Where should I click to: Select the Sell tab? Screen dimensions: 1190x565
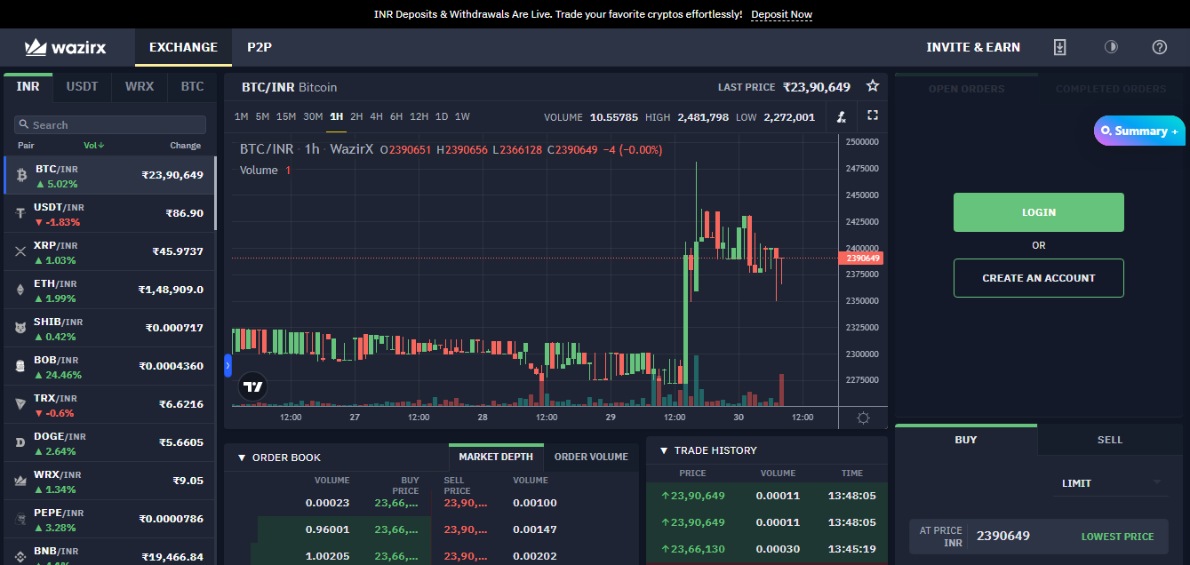[1110, 440]
